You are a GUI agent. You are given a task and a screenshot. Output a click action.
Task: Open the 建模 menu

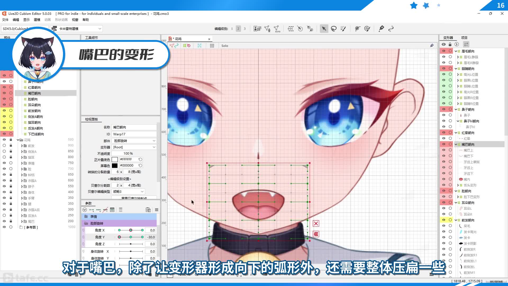click(37, 20)
